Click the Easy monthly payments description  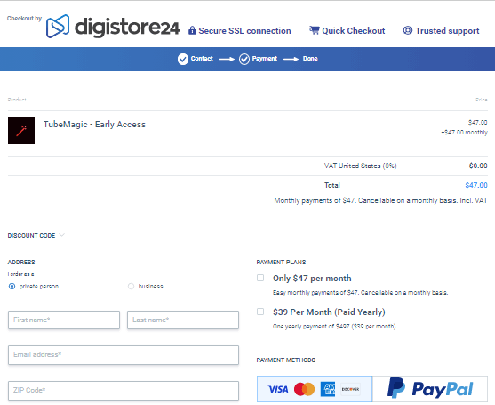(360, 293)
